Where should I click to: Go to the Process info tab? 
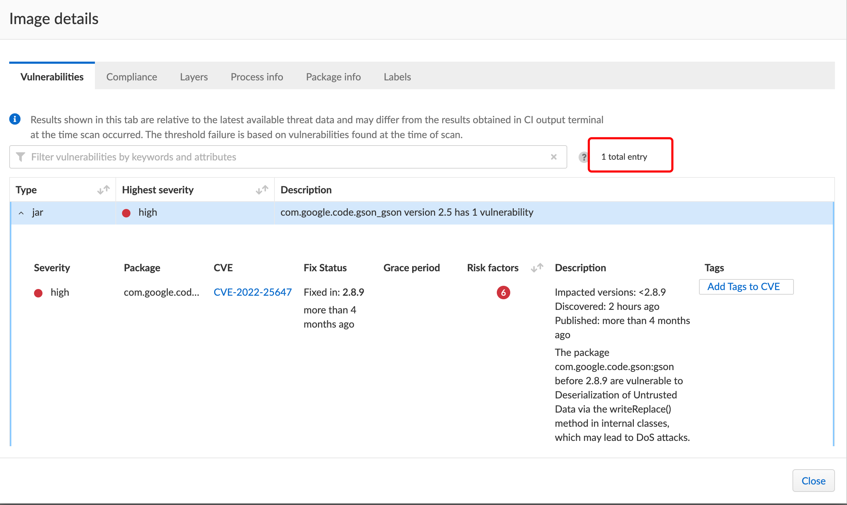point(257,77)
